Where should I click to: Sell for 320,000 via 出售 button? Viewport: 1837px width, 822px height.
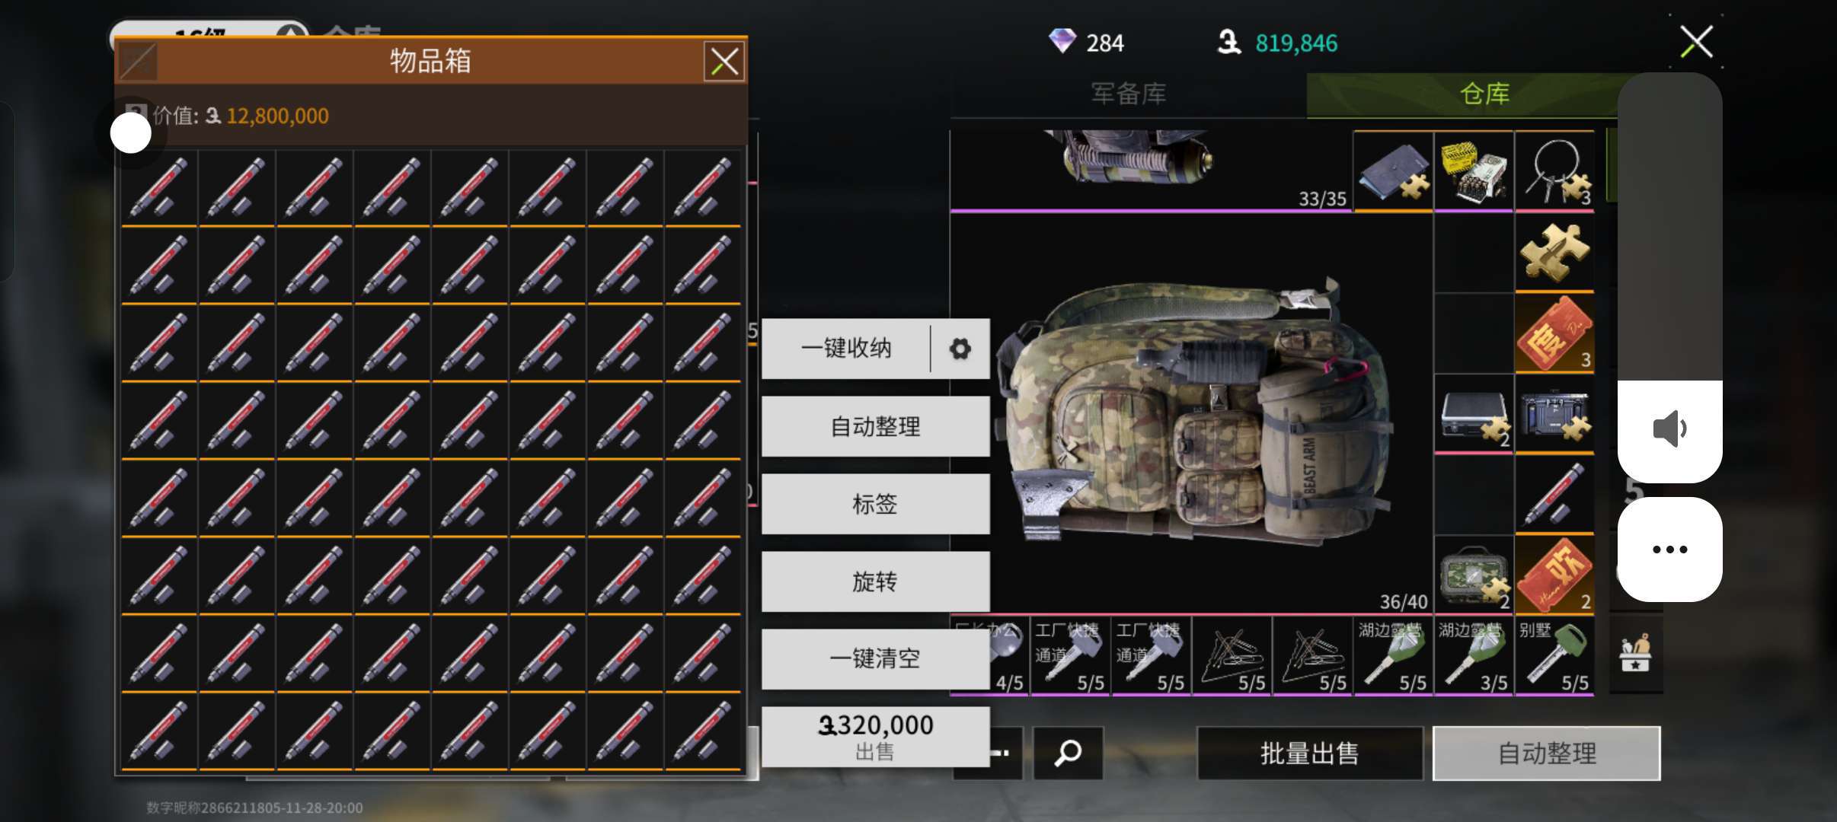point(876,737)
